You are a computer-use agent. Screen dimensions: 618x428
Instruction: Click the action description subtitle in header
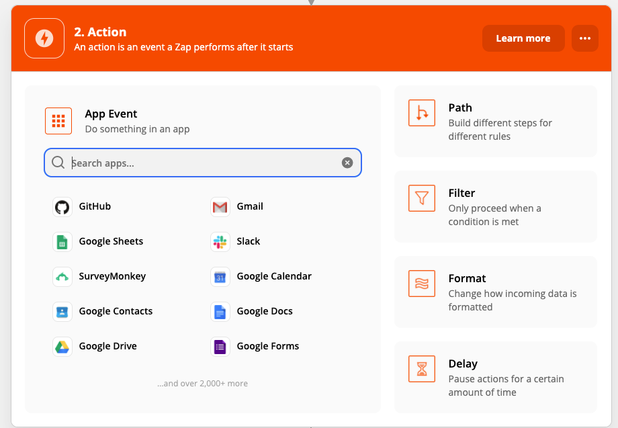183,47
